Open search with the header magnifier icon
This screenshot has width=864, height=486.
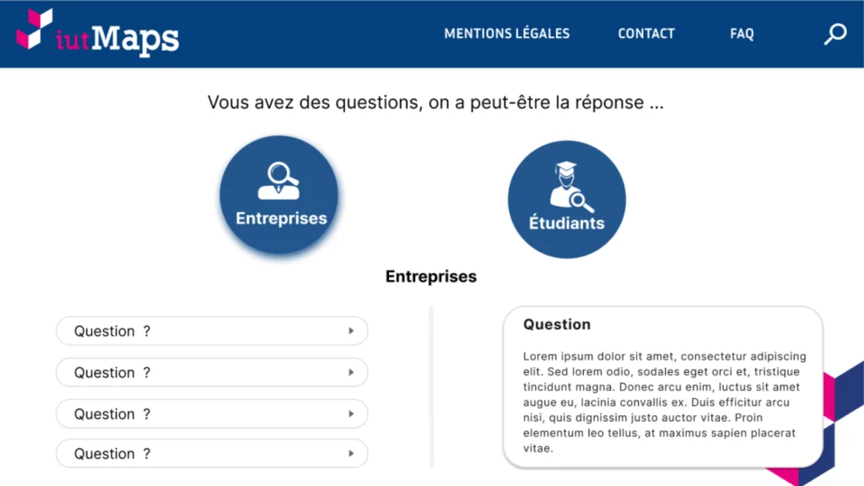coord(835,34)
